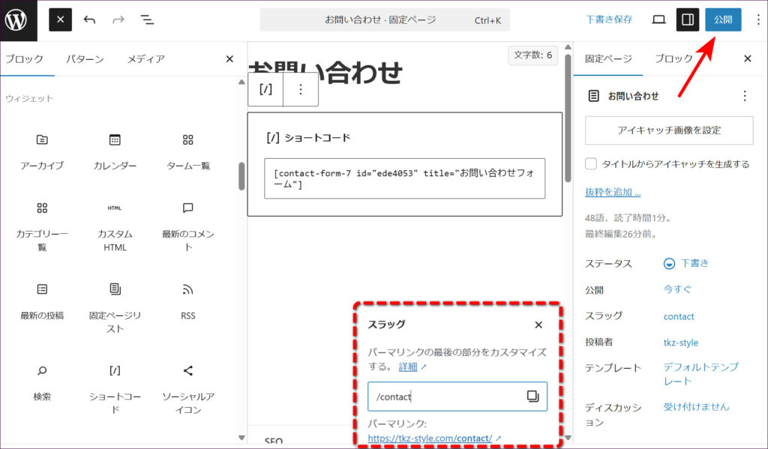
Task: Toggle the settings sidebar panel icon
Action: [x=688, y=20]
